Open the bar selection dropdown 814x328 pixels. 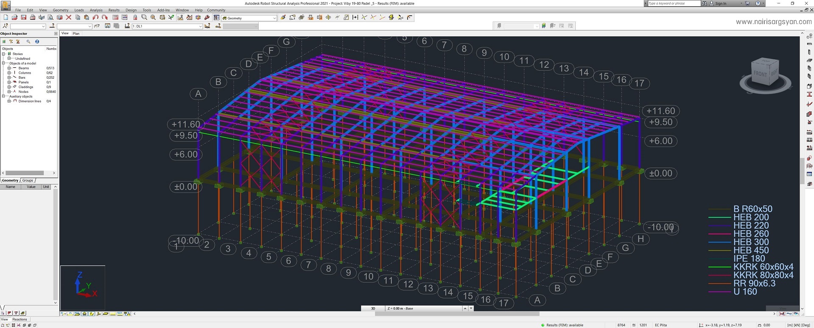pyautogui.click(x=90, y=26)
